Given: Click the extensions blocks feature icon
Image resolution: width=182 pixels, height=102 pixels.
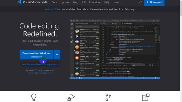Looking at the screenshot, I should 146,97.
